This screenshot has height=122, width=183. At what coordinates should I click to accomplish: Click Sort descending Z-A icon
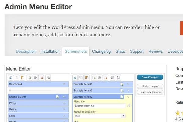[x=118, y=77]
